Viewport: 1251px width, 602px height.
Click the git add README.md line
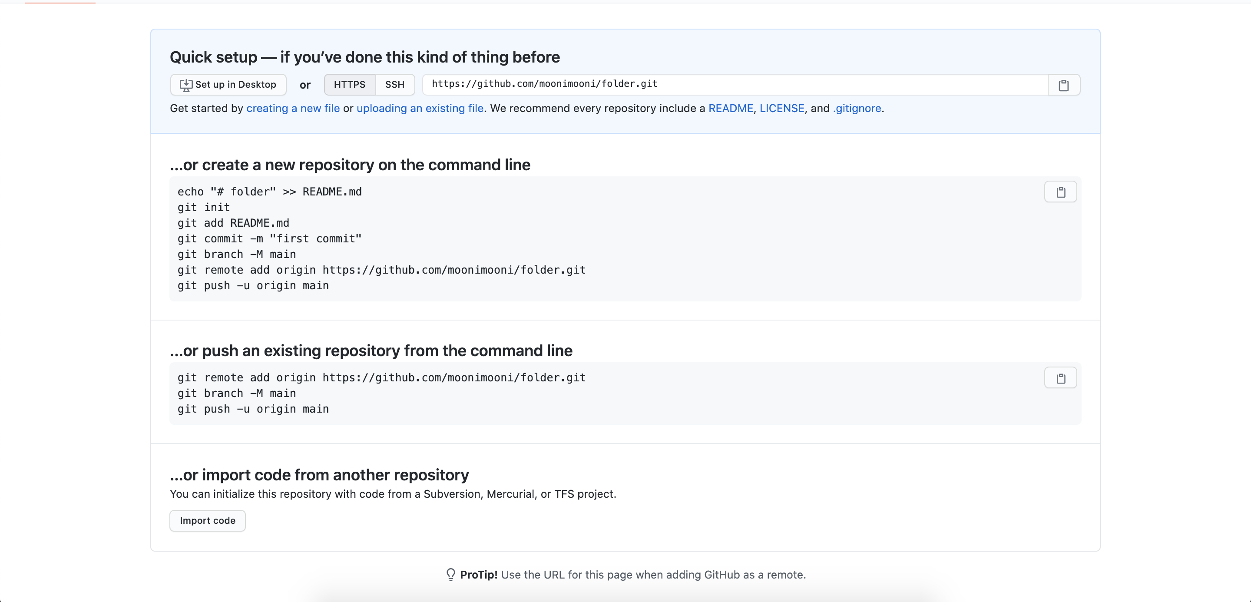click(x=233, y=223)
